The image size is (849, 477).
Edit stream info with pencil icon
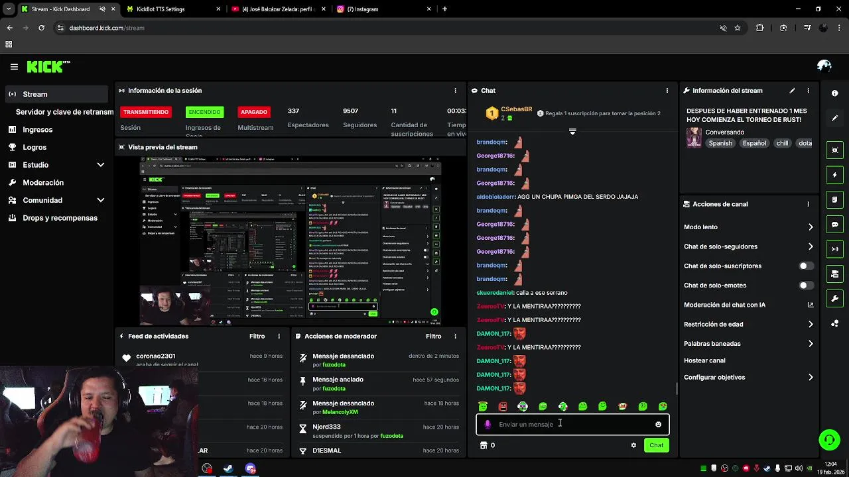click(x=792, y=91)
